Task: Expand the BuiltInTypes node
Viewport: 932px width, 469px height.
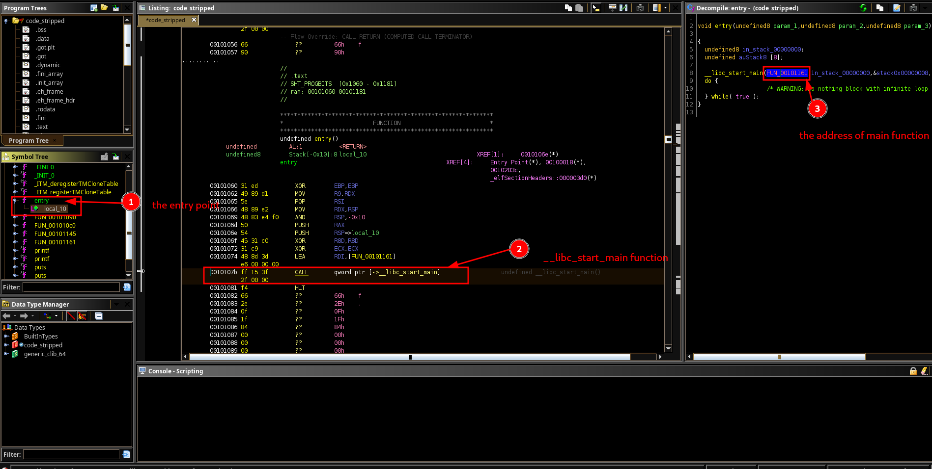Action: pyautogui.click(x=6, y=337)
